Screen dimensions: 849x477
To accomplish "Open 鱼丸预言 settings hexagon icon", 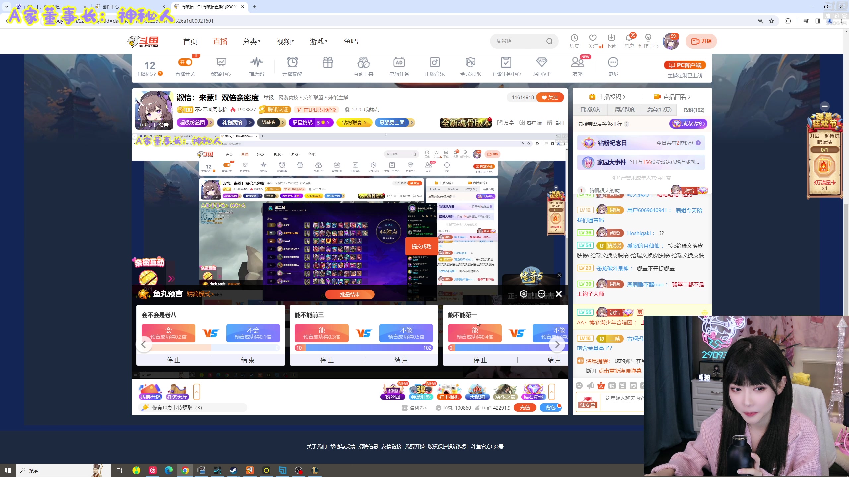I will click(524, 294).
